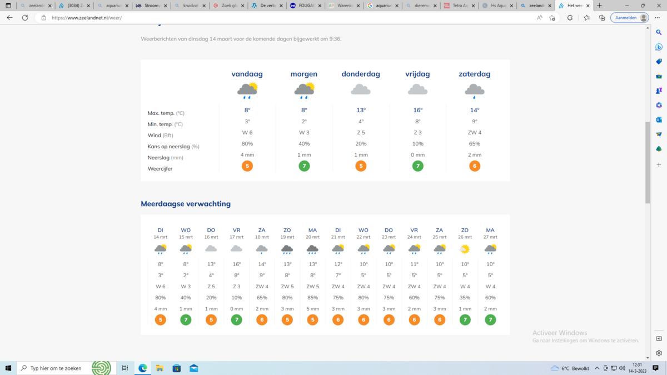Click the vandaag column heading
Viewport: 667px width, 375px height.
[247, 74]
